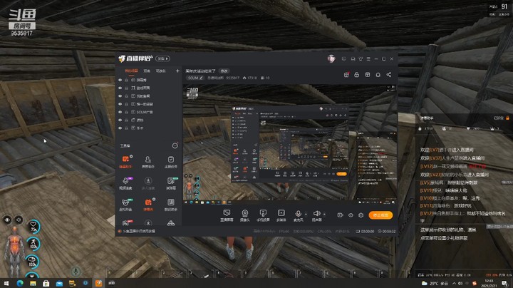The width and height of the screenshot is (513, 288).
Task: Add a camera source (摄像头)
Action: 244,215
